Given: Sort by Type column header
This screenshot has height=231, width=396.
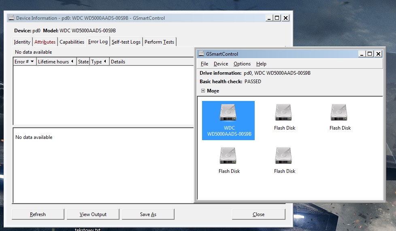Looking at the screenshot, I should [x=99, y=62].
